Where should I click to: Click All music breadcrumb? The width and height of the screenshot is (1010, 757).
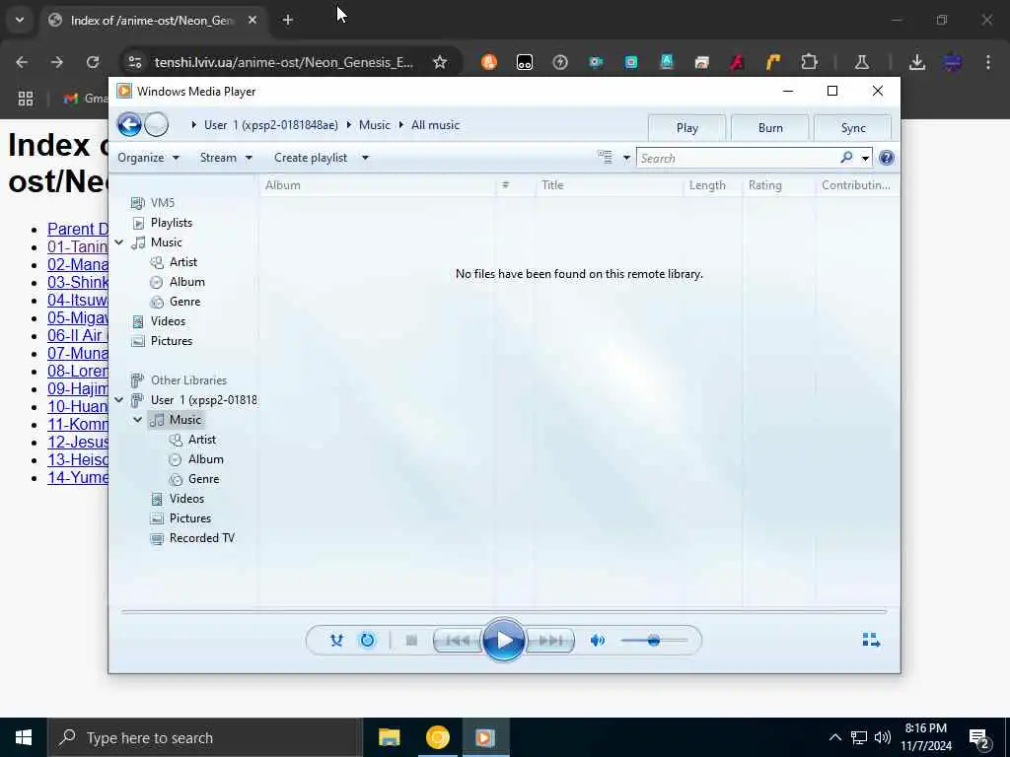(435, 125)
